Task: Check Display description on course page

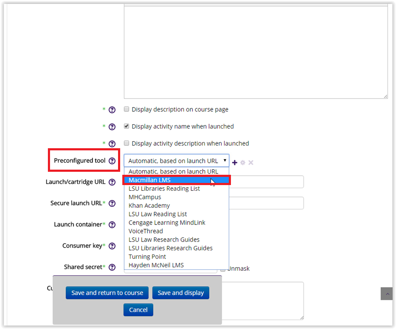Action: (x=127, y=109)
